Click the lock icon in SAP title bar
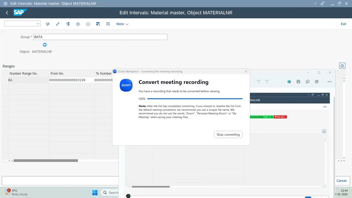The image size is (352, 198). coord(323,4)
